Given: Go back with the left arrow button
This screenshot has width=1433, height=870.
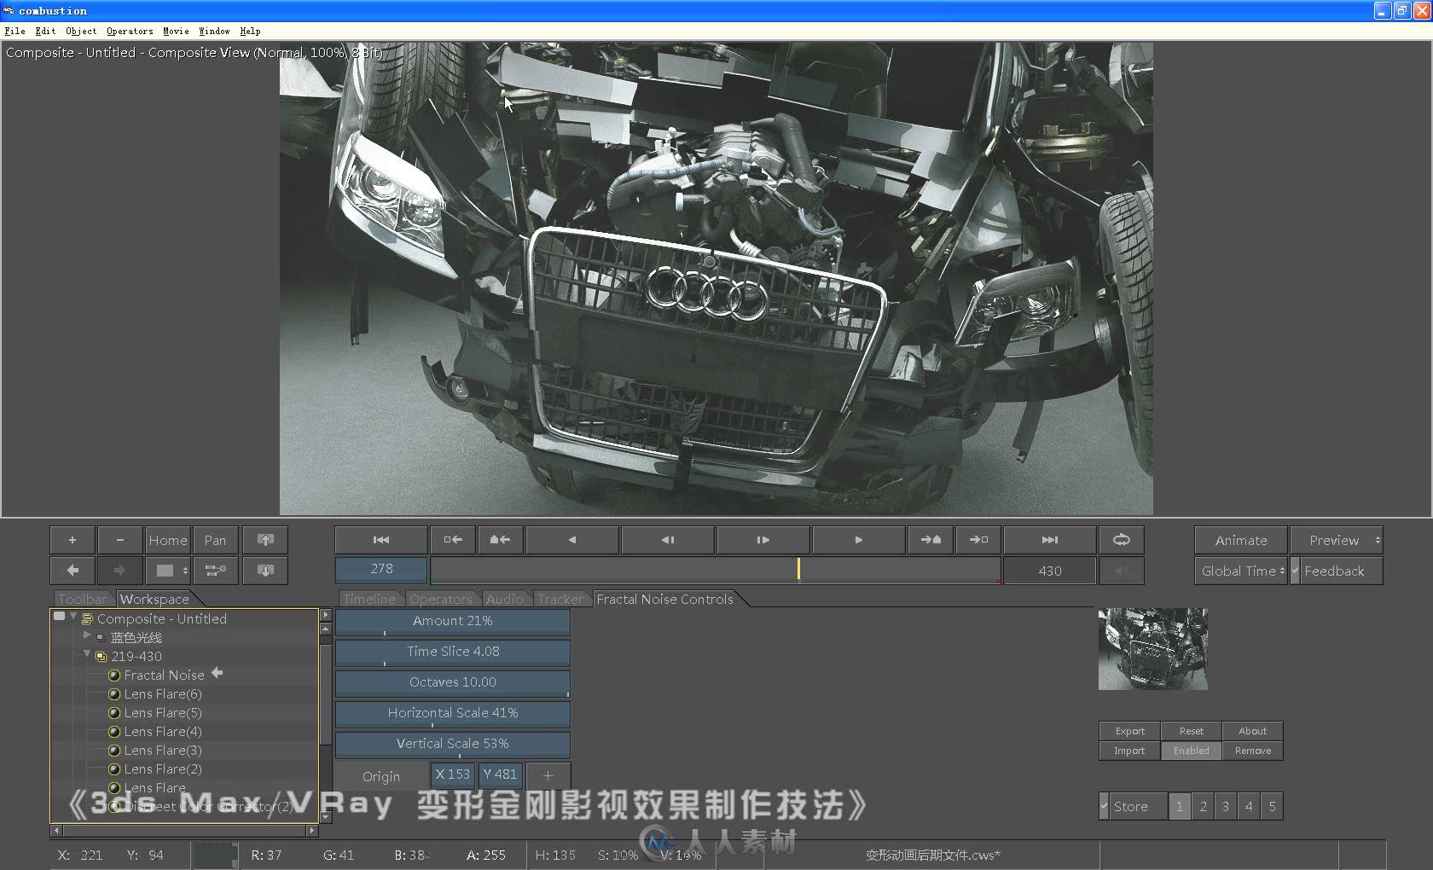Looking at the screenshot, I should tap(73, 571).
